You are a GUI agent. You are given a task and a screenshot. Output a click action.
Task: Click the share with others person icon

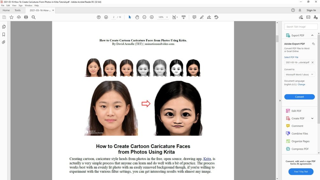point(316,17)
